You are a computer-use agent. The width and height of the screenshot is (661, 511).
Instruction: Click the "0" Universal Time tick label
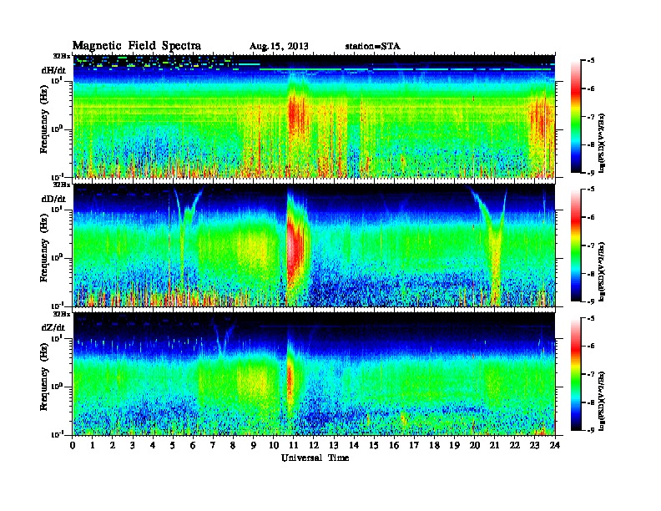[73, 445]
